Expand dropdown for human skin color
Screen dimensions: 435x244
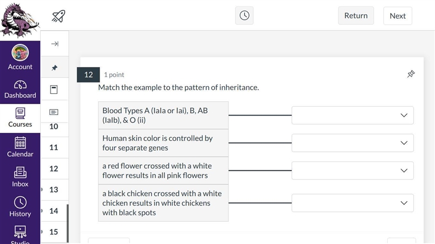[x=352, y=143]
